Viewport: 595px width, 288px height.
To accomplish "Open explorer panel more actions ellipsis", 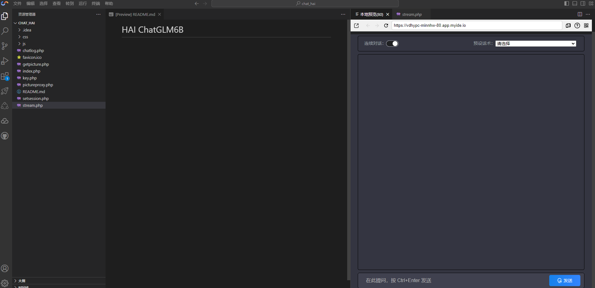I will tap(98, 14).
